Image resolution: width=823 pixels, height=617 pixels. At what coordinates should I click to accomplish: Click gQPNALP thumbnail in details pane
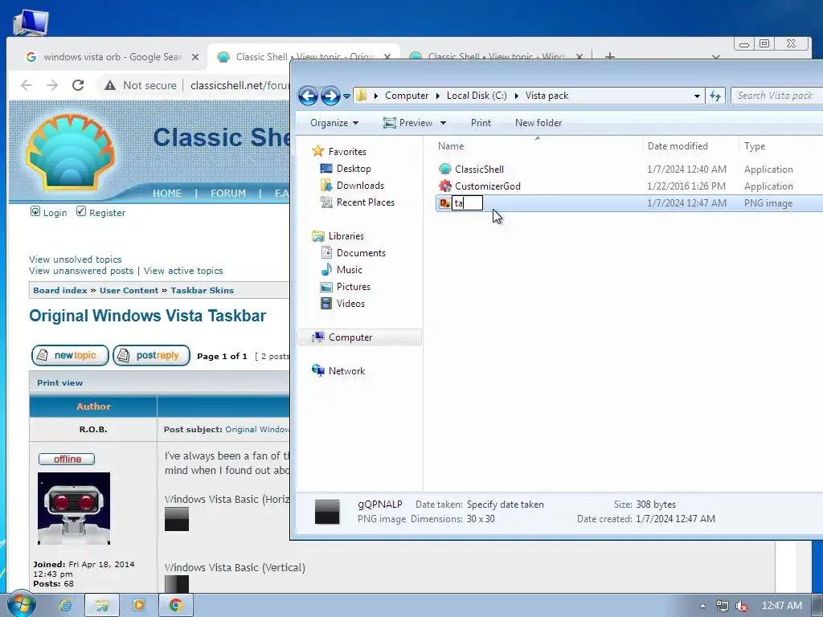(327, 512)
